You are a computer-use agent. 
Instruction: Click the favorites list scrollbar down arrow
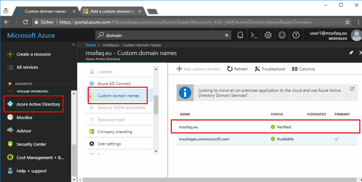[74, 180]
